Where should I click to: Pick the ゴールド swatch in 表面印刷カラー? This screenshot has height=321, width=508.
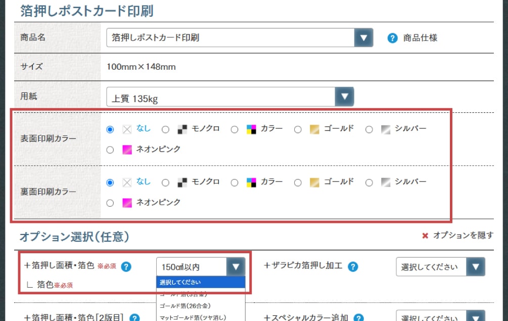tap(314, 129)
